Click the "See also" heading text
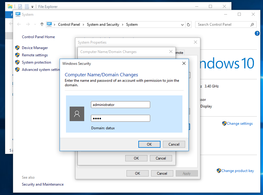Image resolution: width=263 pixels, height=195 pixels. 28,177
